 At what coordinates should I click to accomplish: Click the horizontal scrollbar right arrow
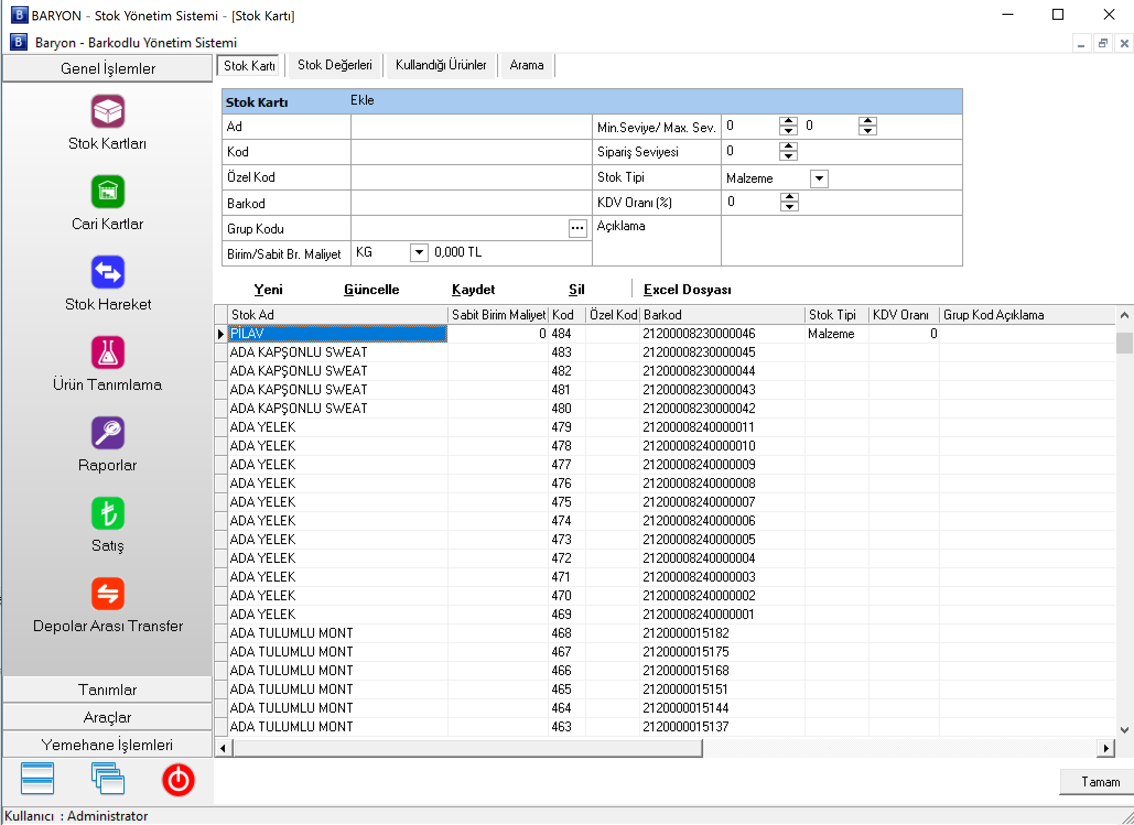(x=1106, y=748)
